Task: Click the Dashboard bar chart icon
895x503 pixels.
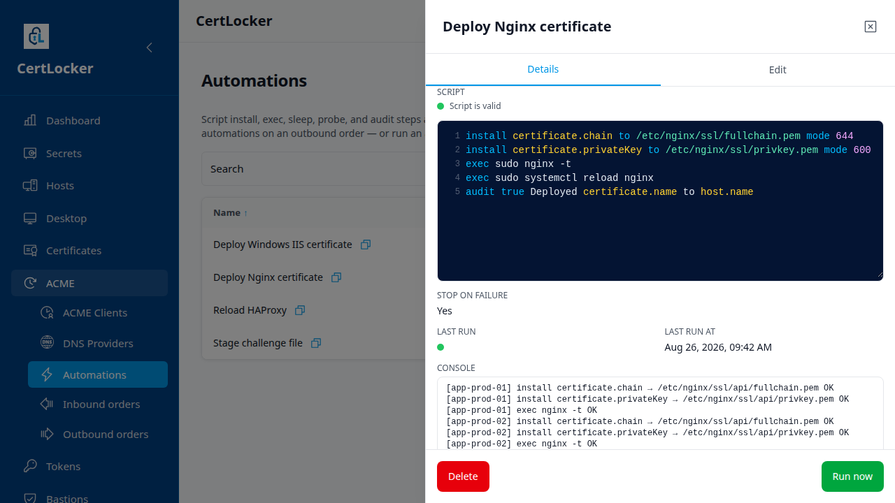Action: tap(30, 120)
